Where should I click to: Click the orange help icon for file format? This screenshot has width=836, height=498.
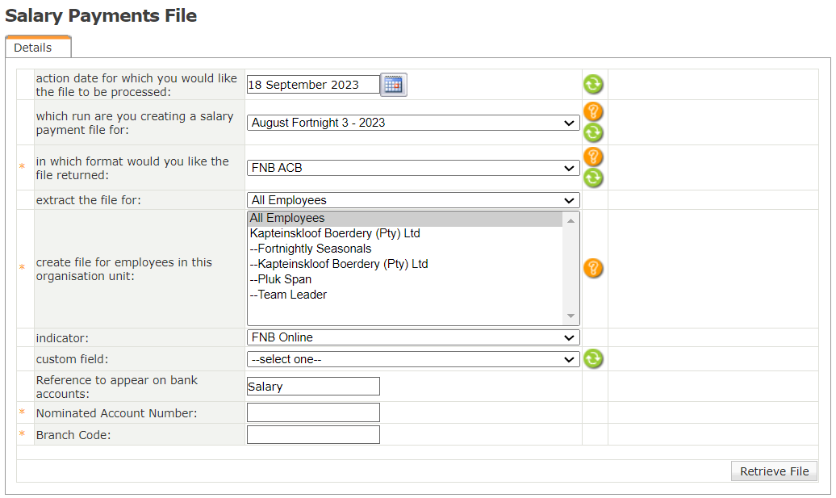coord(593,157)
